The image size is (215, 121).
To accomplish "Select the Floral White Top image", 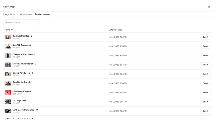I will tap(205, 92).
